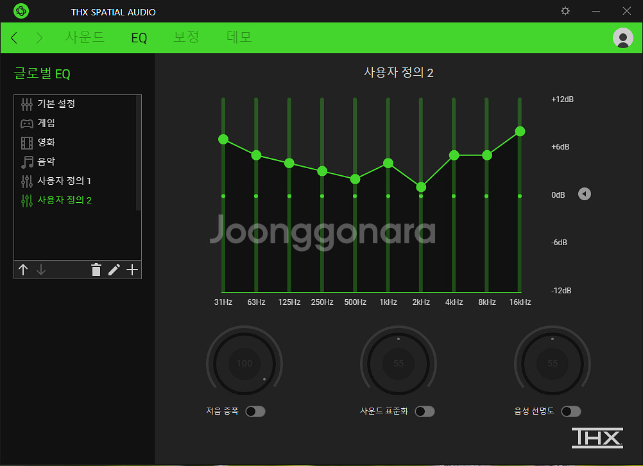Click the 16kHz frequency label
643x466 pixels.
tap(520, 302)
